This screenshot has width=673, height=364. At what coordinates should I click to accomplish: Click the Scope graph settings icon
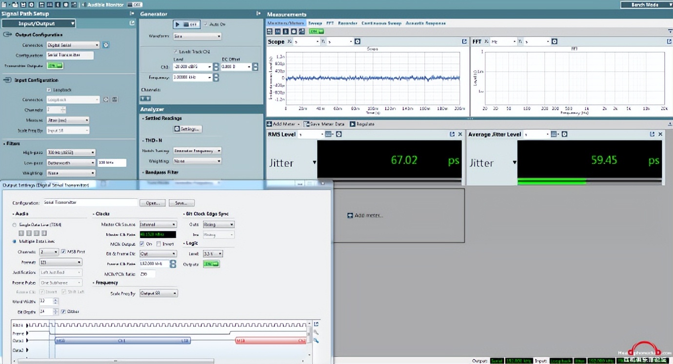[x=357, y=42]
